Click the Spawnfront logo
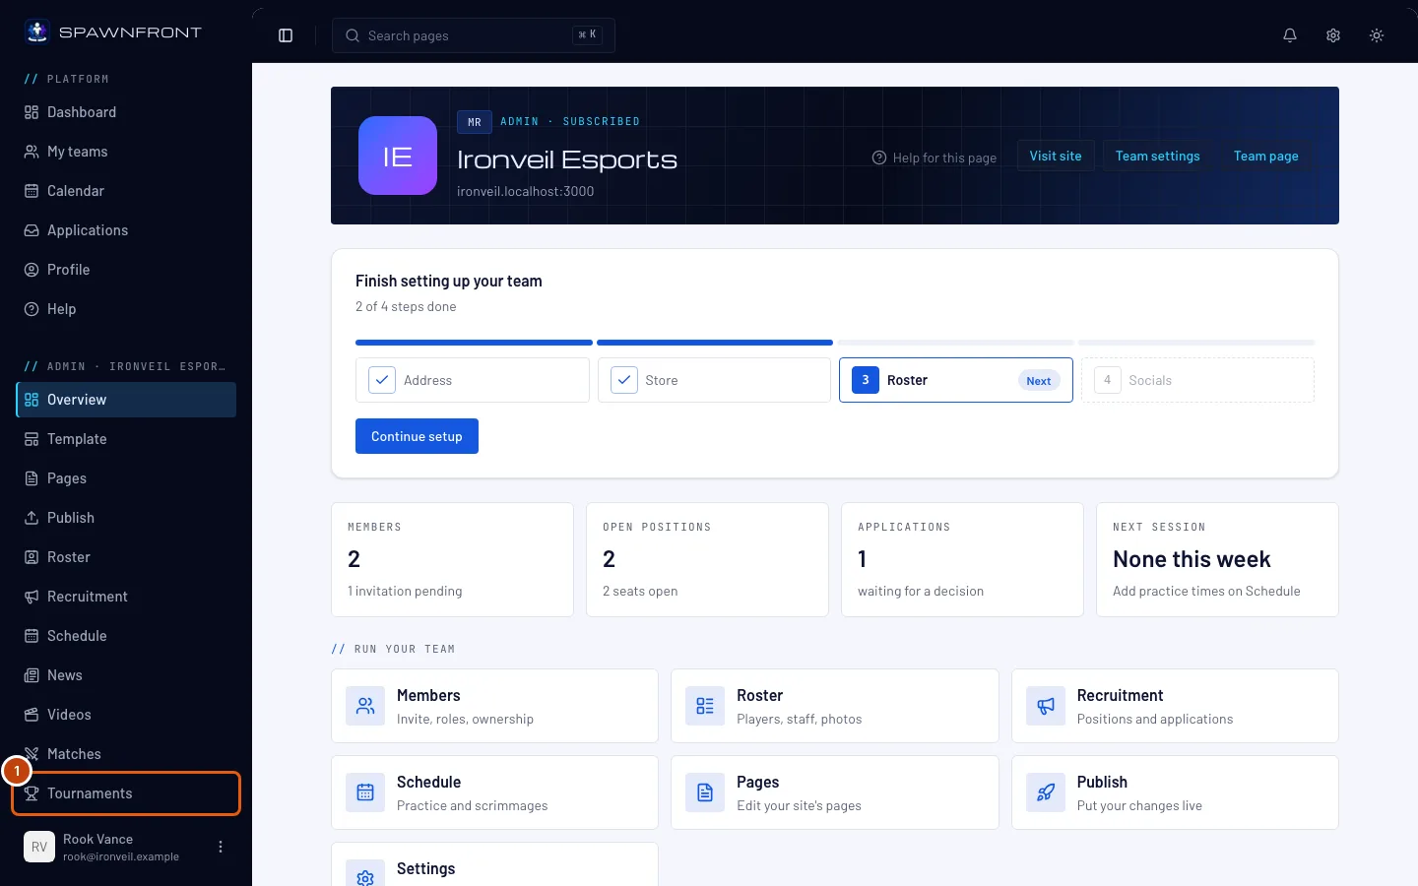Screen dimensions: 1418x886 coord(112,32)
